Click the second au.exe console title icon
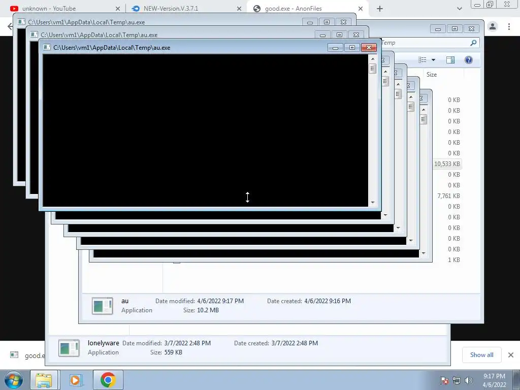Image resolution: width=520 pixels, height=390 pixels. (x=34, y=35)
